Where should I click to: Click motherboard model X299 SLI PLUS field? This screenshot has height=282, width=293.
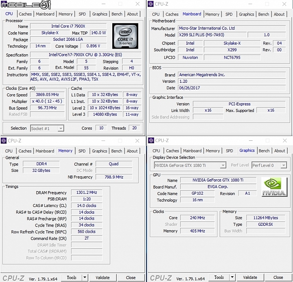point(212,35)
